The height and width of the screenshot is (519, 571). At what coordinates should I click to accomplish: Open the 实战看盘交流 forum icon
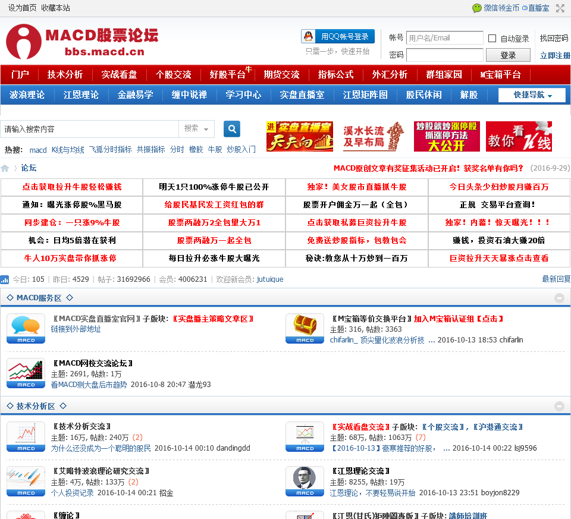point(305,437)
